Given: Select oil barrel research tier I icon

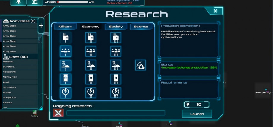Looking at the screenshot, I should (x=66, y=79).
